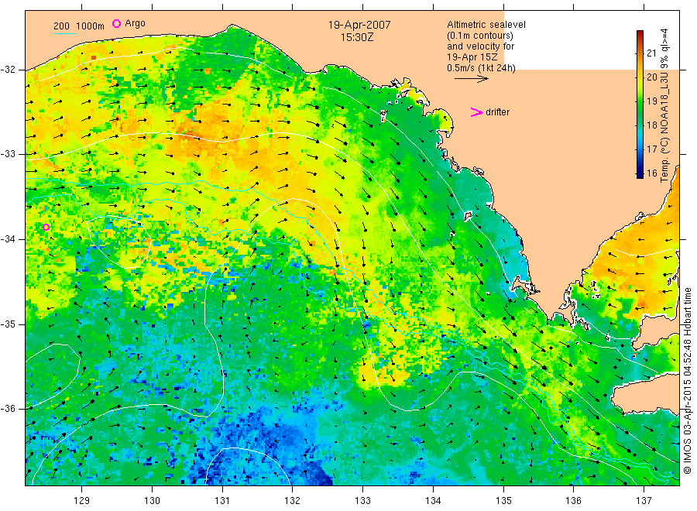The width and height of the screenshot is (697, 511).
Task: Click the latitude label -34
Action: [8, 239]
